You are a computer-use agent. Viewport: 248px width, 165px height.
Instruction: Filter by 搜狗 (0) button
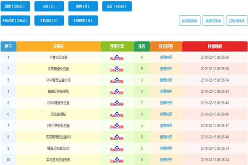click(83, 6)
